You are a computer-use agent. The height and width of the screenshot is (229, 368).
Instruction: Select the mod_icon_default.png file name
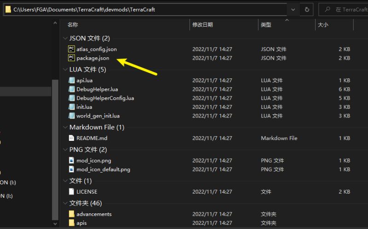click(x=103, y=169)
